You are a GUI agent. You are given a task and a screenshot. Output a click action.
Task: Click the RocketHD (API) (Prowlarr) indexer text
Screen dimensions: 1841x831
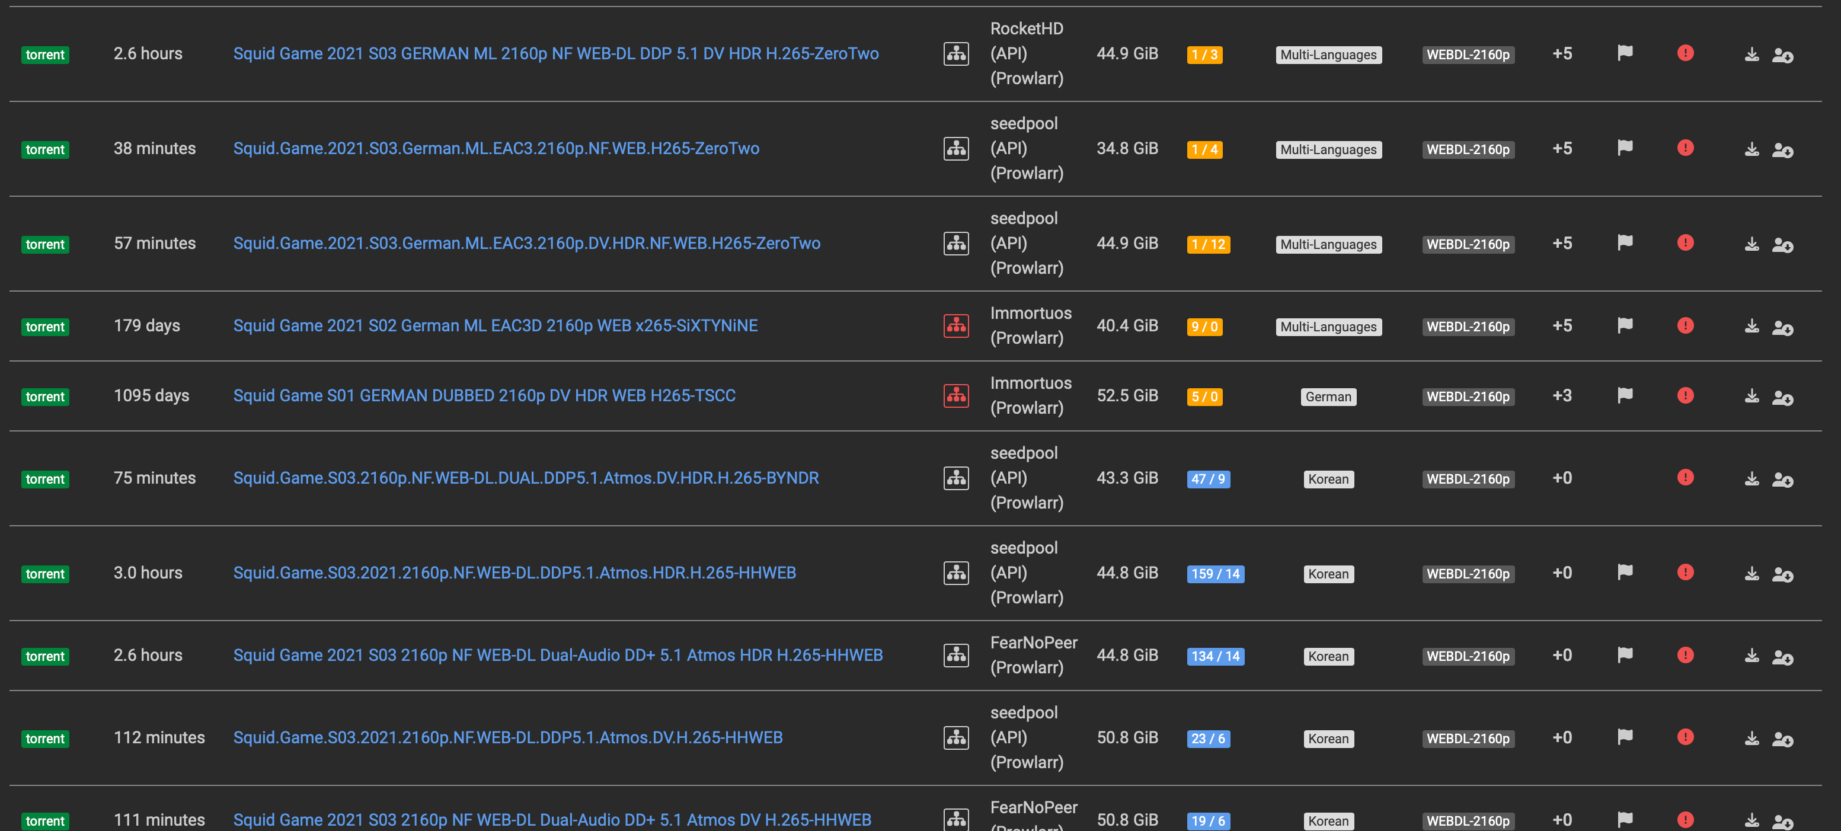tap(1026, 53)
